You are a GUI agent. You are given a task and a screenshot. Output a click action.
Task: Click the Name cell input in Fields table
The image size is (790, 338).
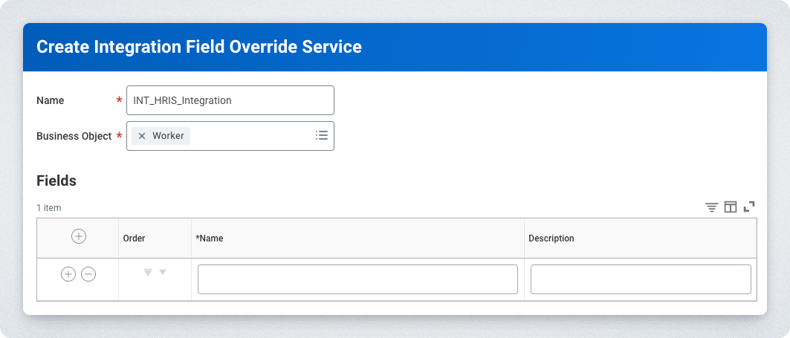click(x=357, y=279)
